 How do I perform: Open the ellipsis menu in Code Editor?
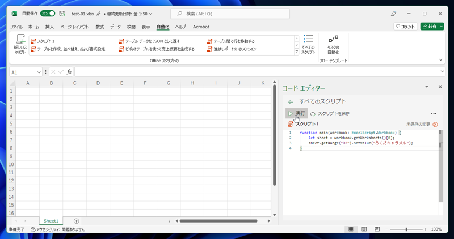(434, 114)
